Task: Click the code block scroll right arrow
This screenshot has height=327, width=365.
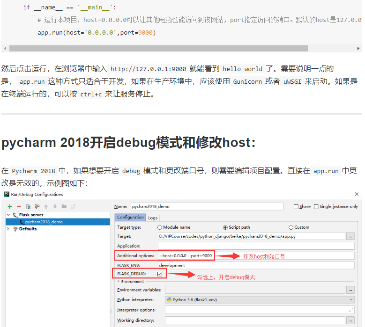Action: coord(358,48)
